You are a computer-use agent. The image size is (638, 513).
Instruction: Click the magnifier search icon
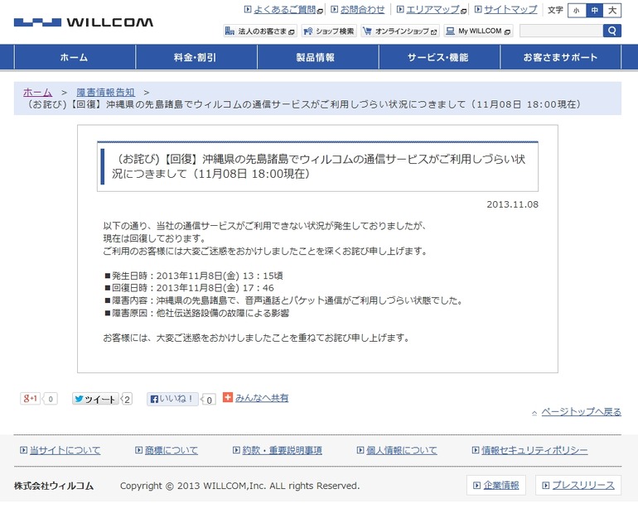tap(612, 31)
